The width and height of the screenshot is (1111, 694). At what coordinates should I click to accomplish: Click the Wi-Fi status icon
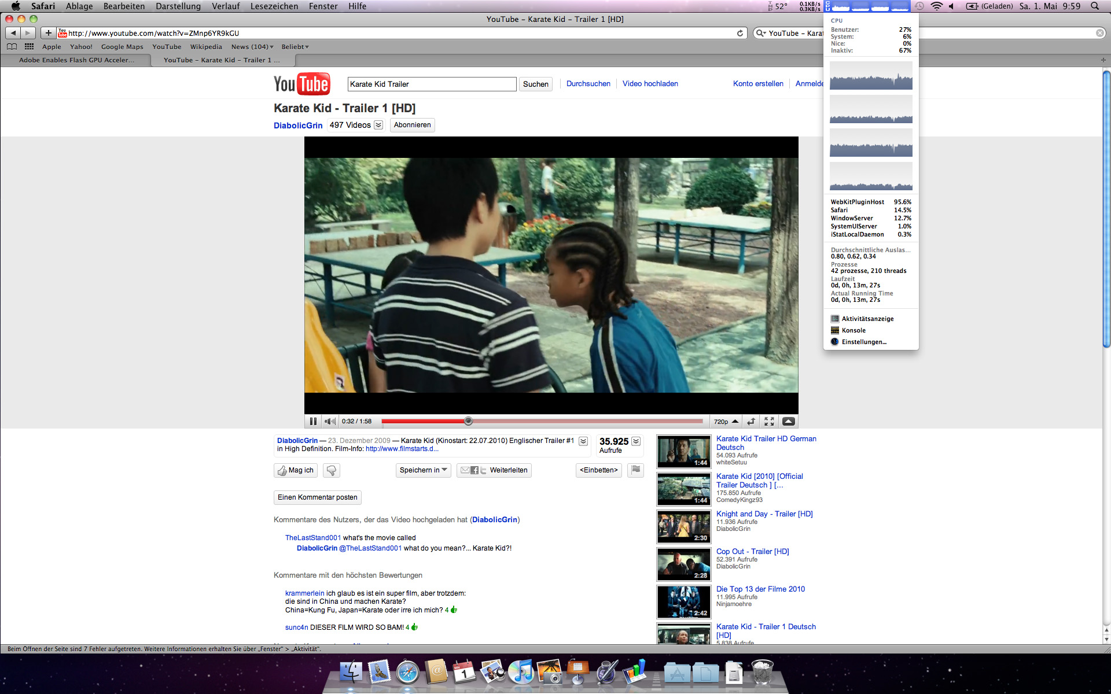pyautogui.click(x=936, y=6)
